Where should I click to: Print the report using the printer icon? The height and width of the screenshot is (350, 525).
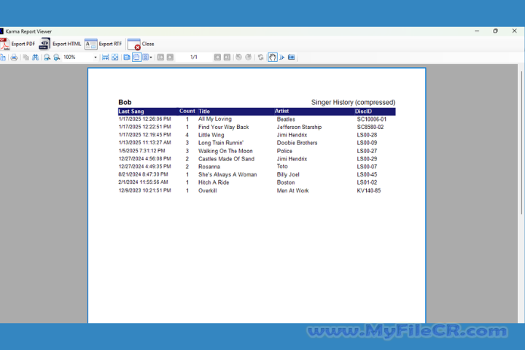click(x=14, y=58)
